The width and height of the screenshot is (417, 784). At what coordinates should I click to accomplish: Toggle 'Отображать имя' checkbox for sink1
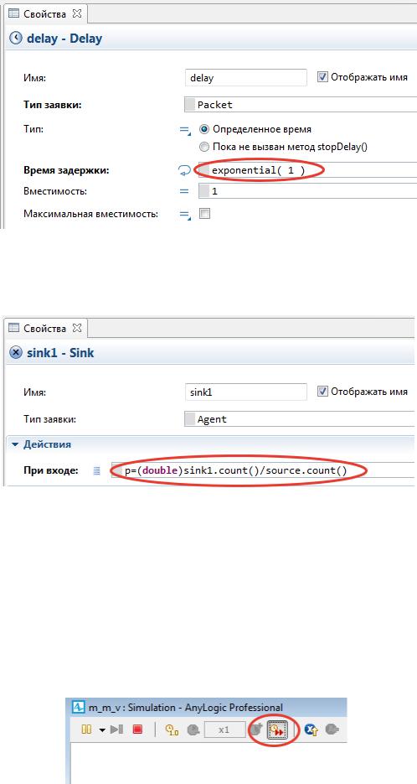(322, 392)
